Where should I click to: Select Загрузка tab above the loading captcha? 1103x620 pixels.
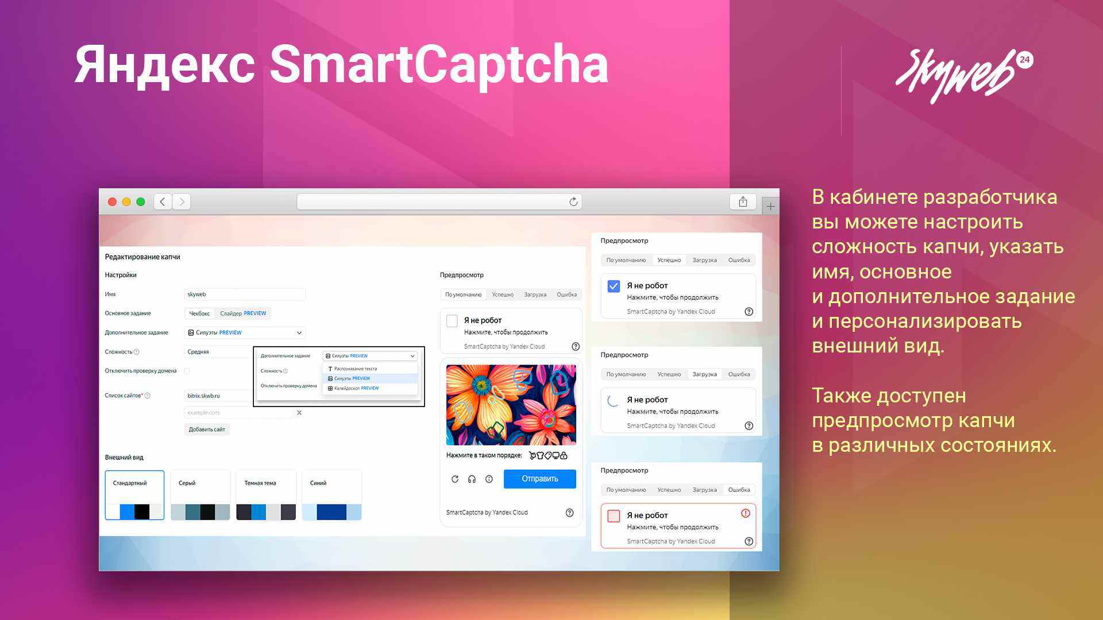[704, 374]
